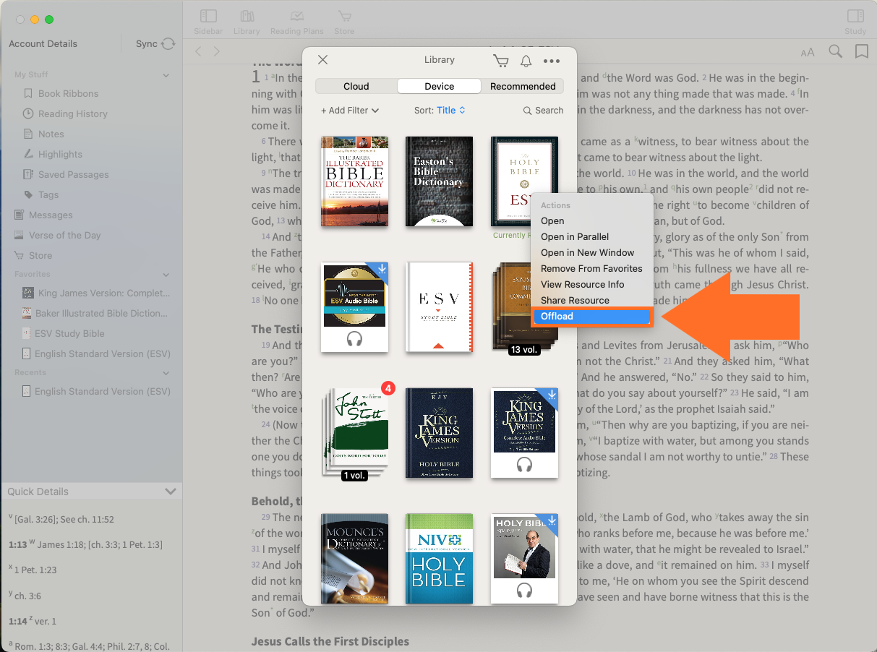This screenshot has width=877, height=652.
Task: Collapse the Recents section
Action: (x=166, y=373)
